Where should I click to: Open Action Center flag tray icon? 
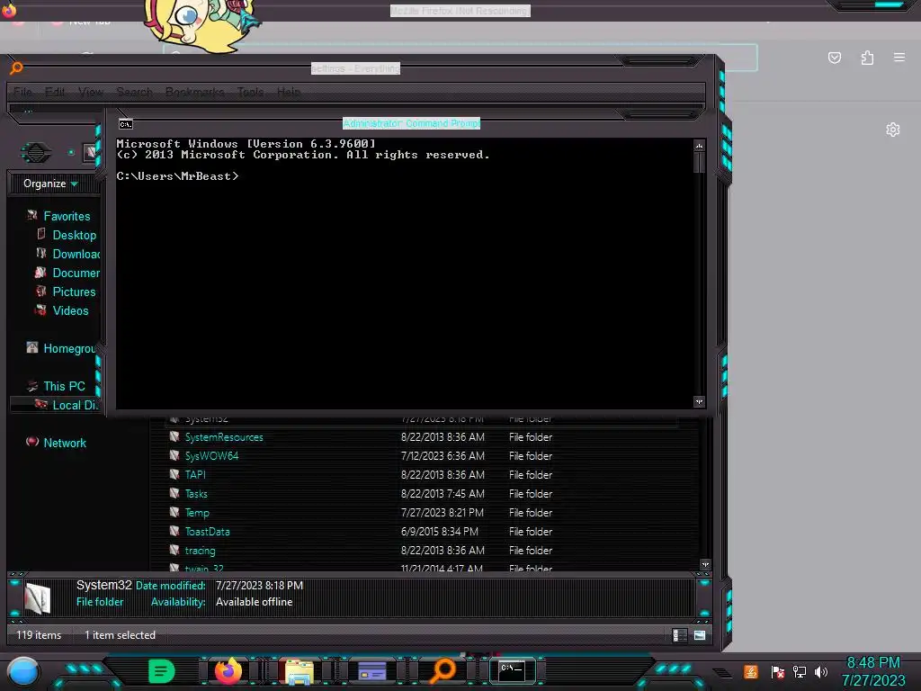pos(777,671)
